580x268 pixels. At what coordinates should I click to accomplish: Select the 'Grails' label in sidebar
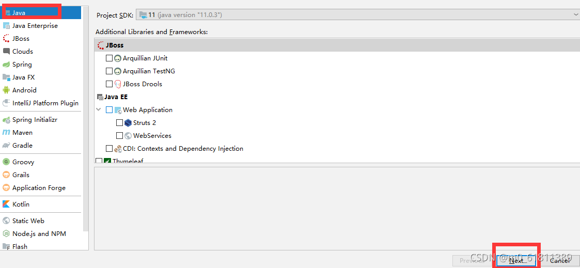(x=21, y=175)
